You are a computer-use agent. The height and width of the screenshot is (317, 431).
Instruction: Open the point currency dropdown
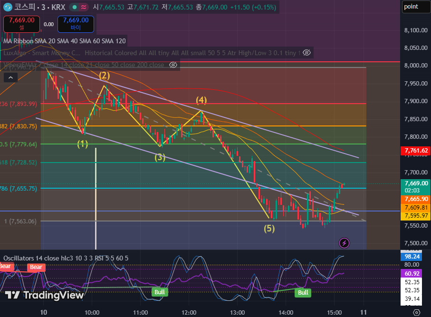[416, 7]
